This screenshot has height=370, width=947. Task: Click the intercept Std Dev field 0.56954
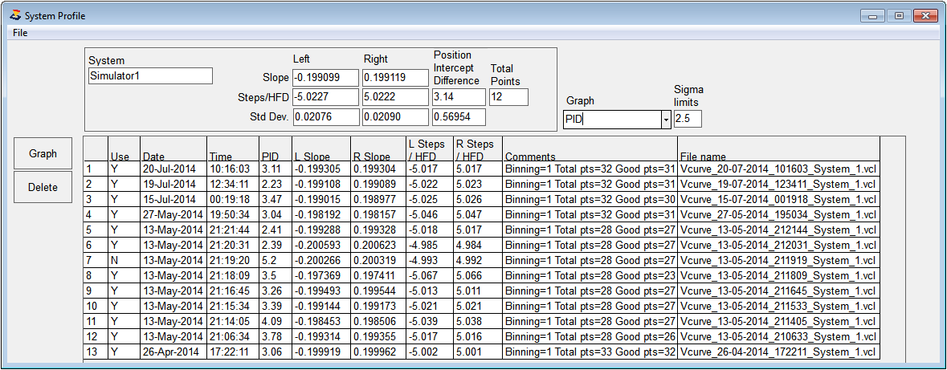pyautogui.click(x=459, y=117)
